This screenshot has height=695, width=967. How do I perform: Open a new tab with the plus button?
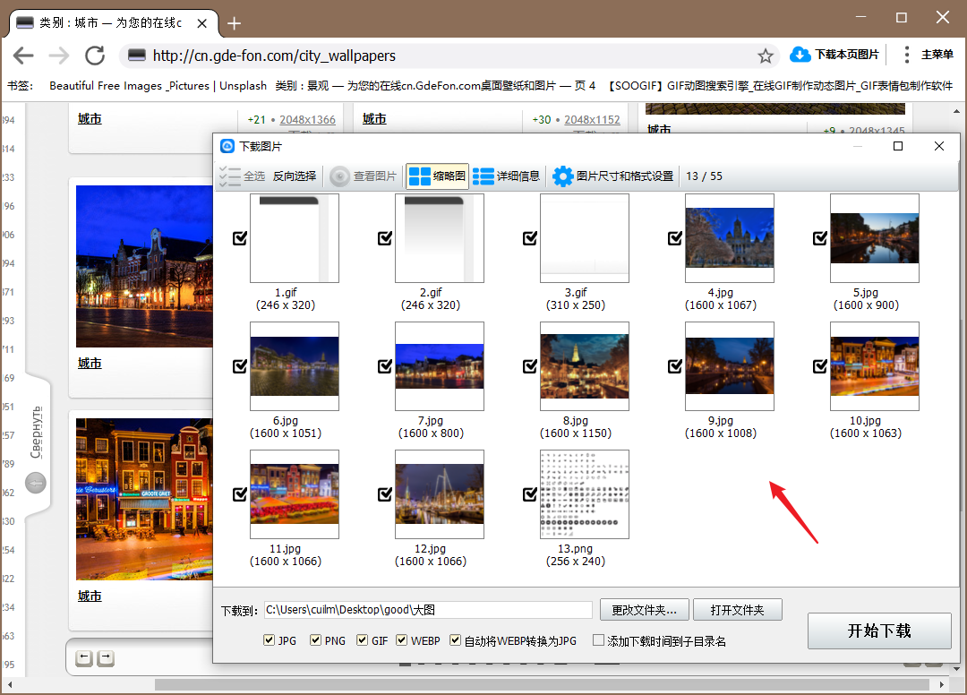[234, 23]
